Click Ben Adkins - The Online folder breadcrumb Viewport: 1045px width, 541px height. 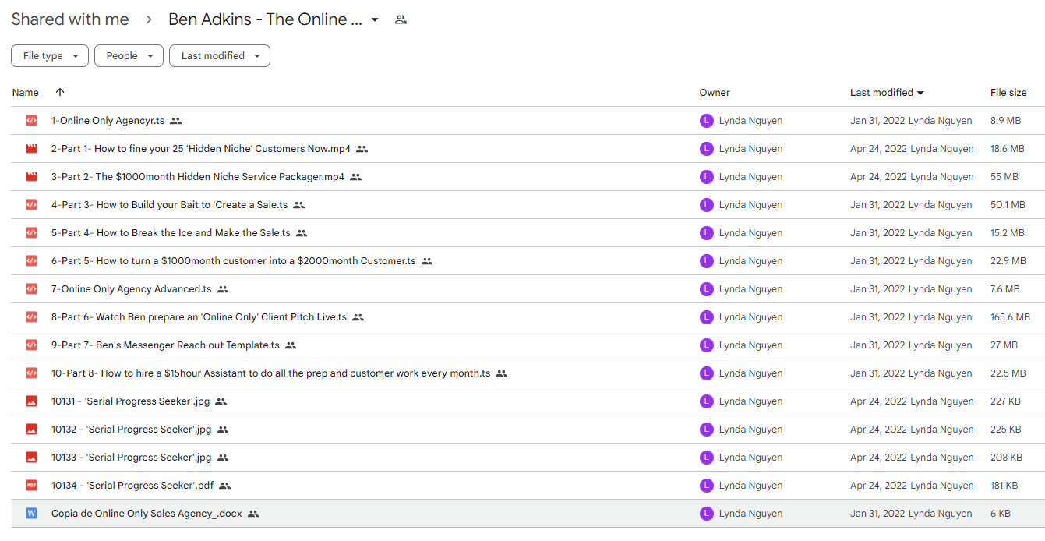pos(265,19)
